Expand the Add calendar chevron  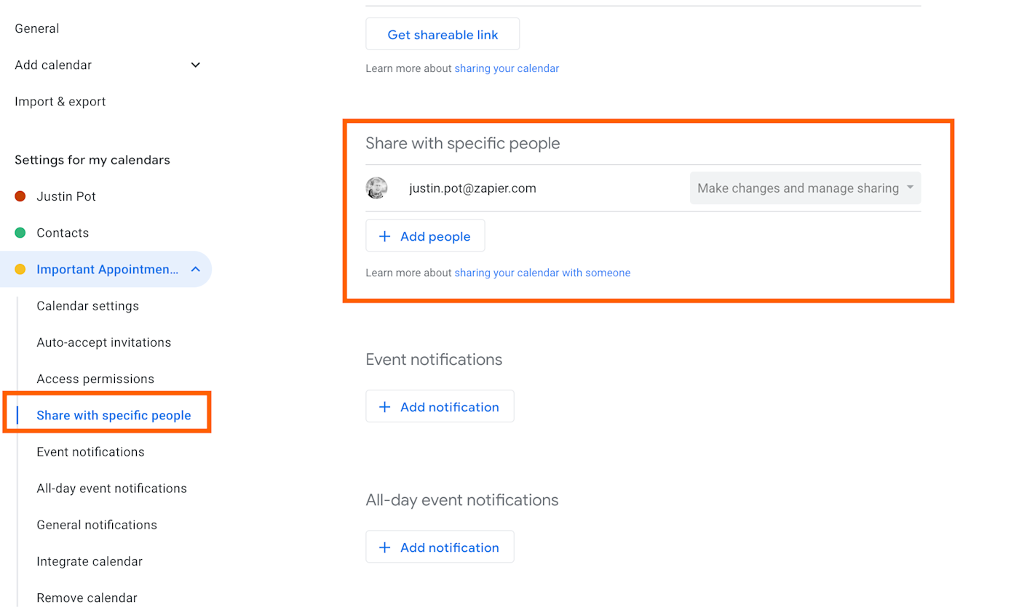tap(195, 65)
